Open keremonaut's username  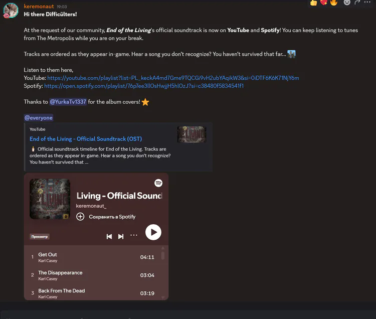[x=39, y=7]
